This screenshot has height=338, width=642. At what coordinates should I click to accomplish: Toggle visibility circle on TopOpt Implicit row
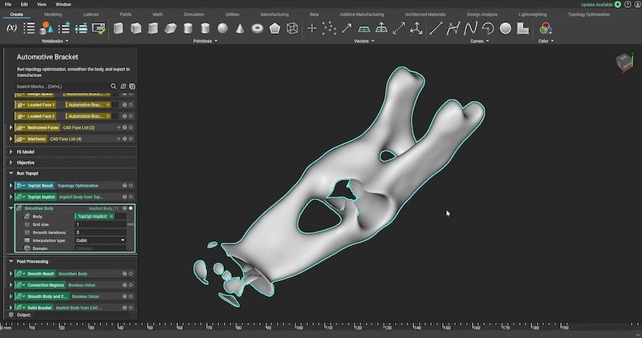(131, 197)
